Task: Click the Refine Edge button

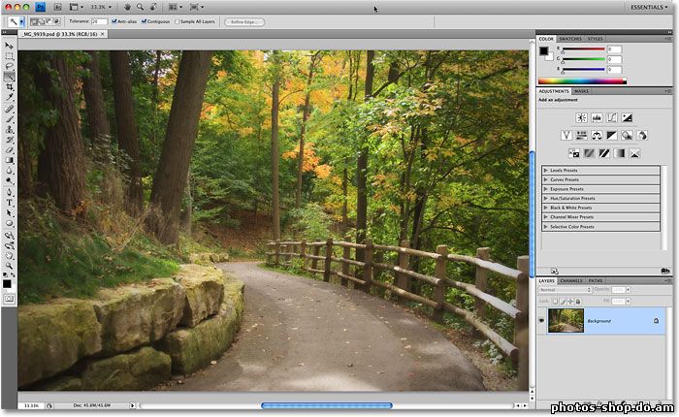Action: pos(244,22)
